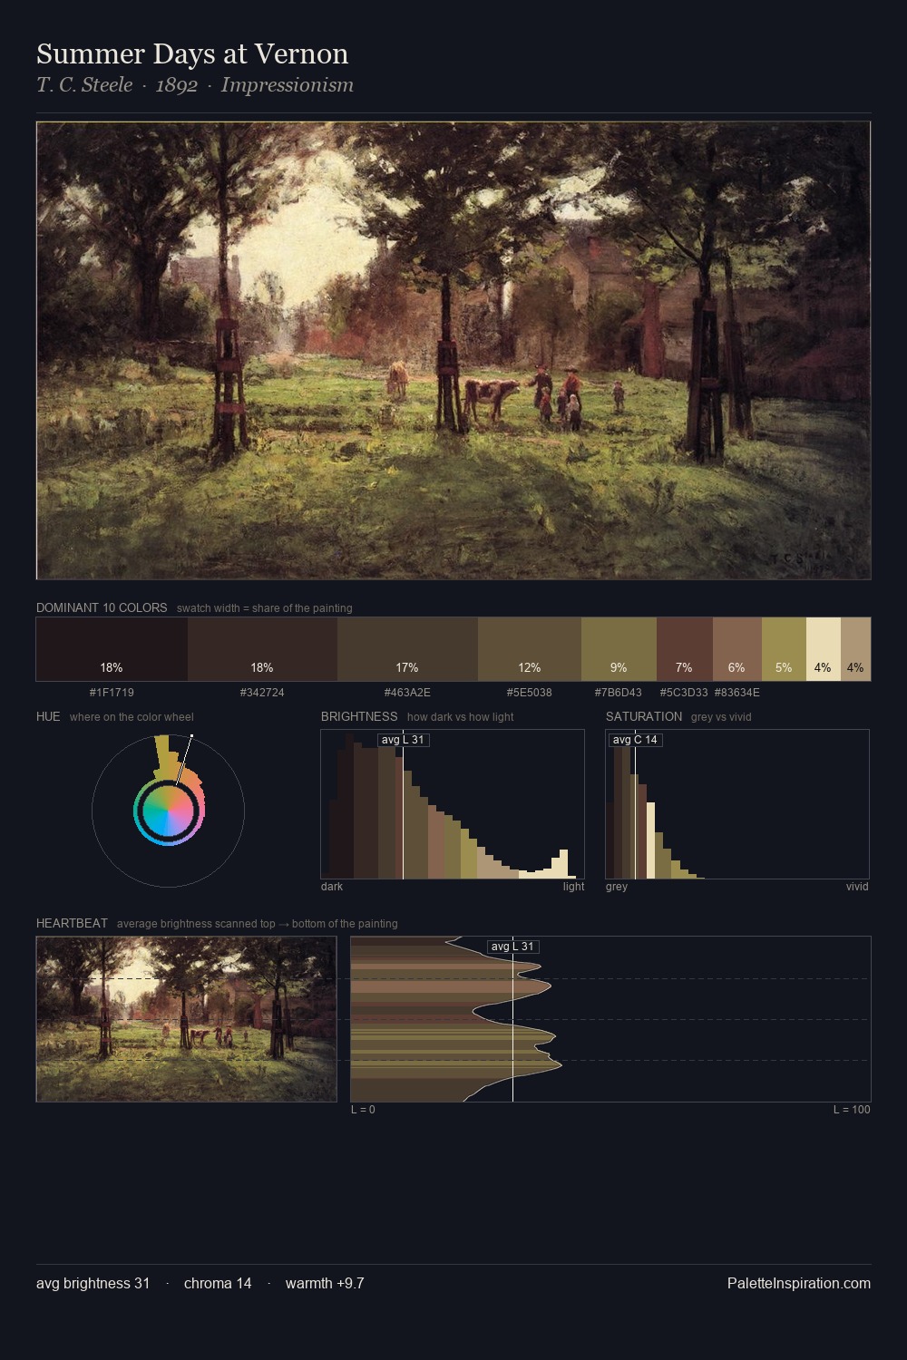
Task: Click the 'SATURATION' section heading
Action: tap(644, 716)
